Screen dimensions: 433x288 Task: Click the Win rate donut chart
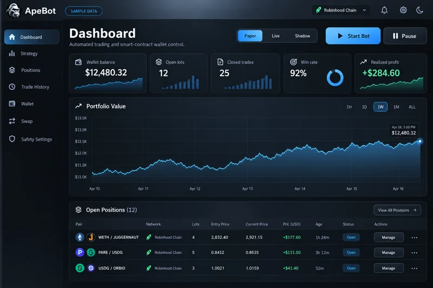pos(335,77)
